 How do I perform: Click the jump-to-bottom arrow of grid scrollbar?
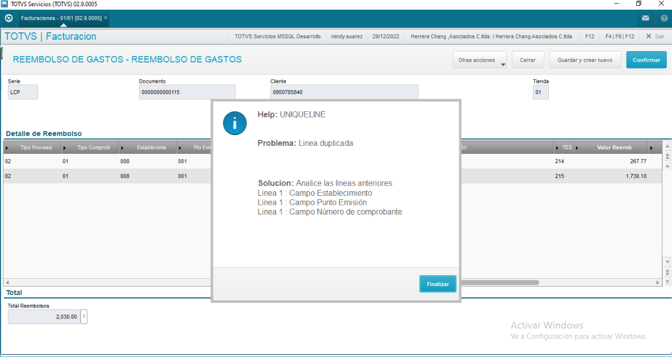pos(667,282)
